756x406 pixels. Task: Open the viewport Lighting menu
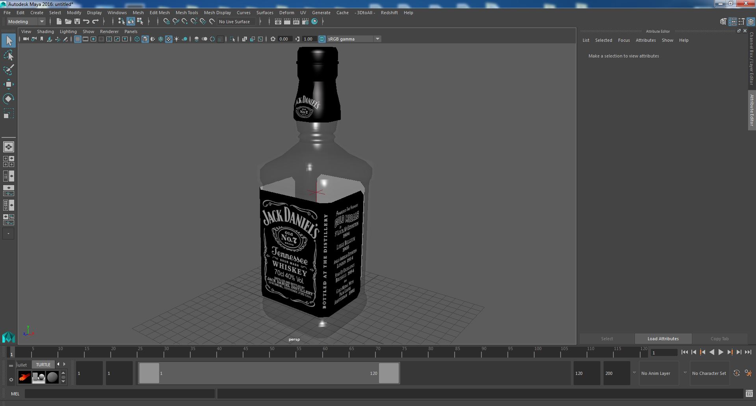(x=68, y=32)
